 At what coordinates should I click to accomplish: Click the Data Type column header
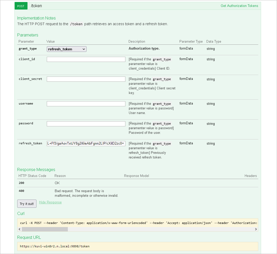click(x=214, y=42)
